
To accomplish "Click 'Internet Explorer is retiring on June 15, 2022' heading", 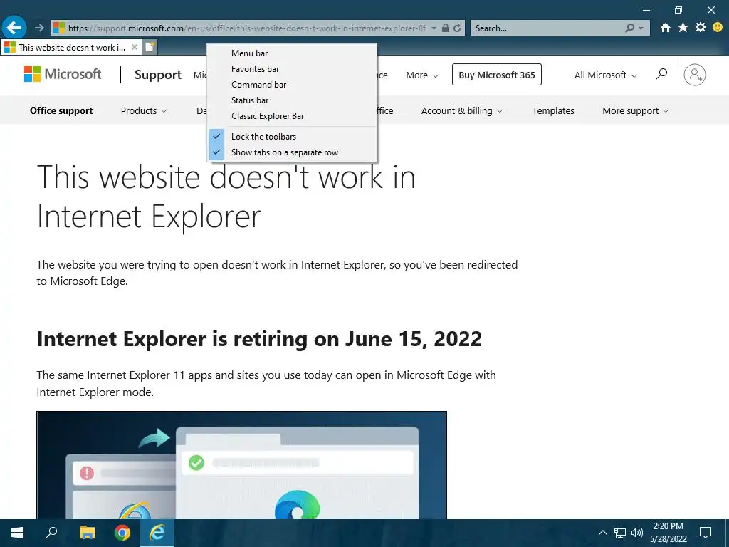I will coord(259,338).
